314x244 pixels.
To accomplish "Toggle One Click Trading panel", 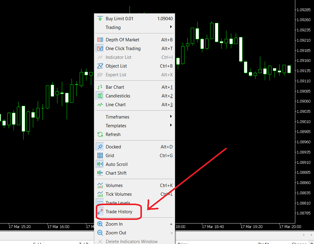I will point(123,49).
